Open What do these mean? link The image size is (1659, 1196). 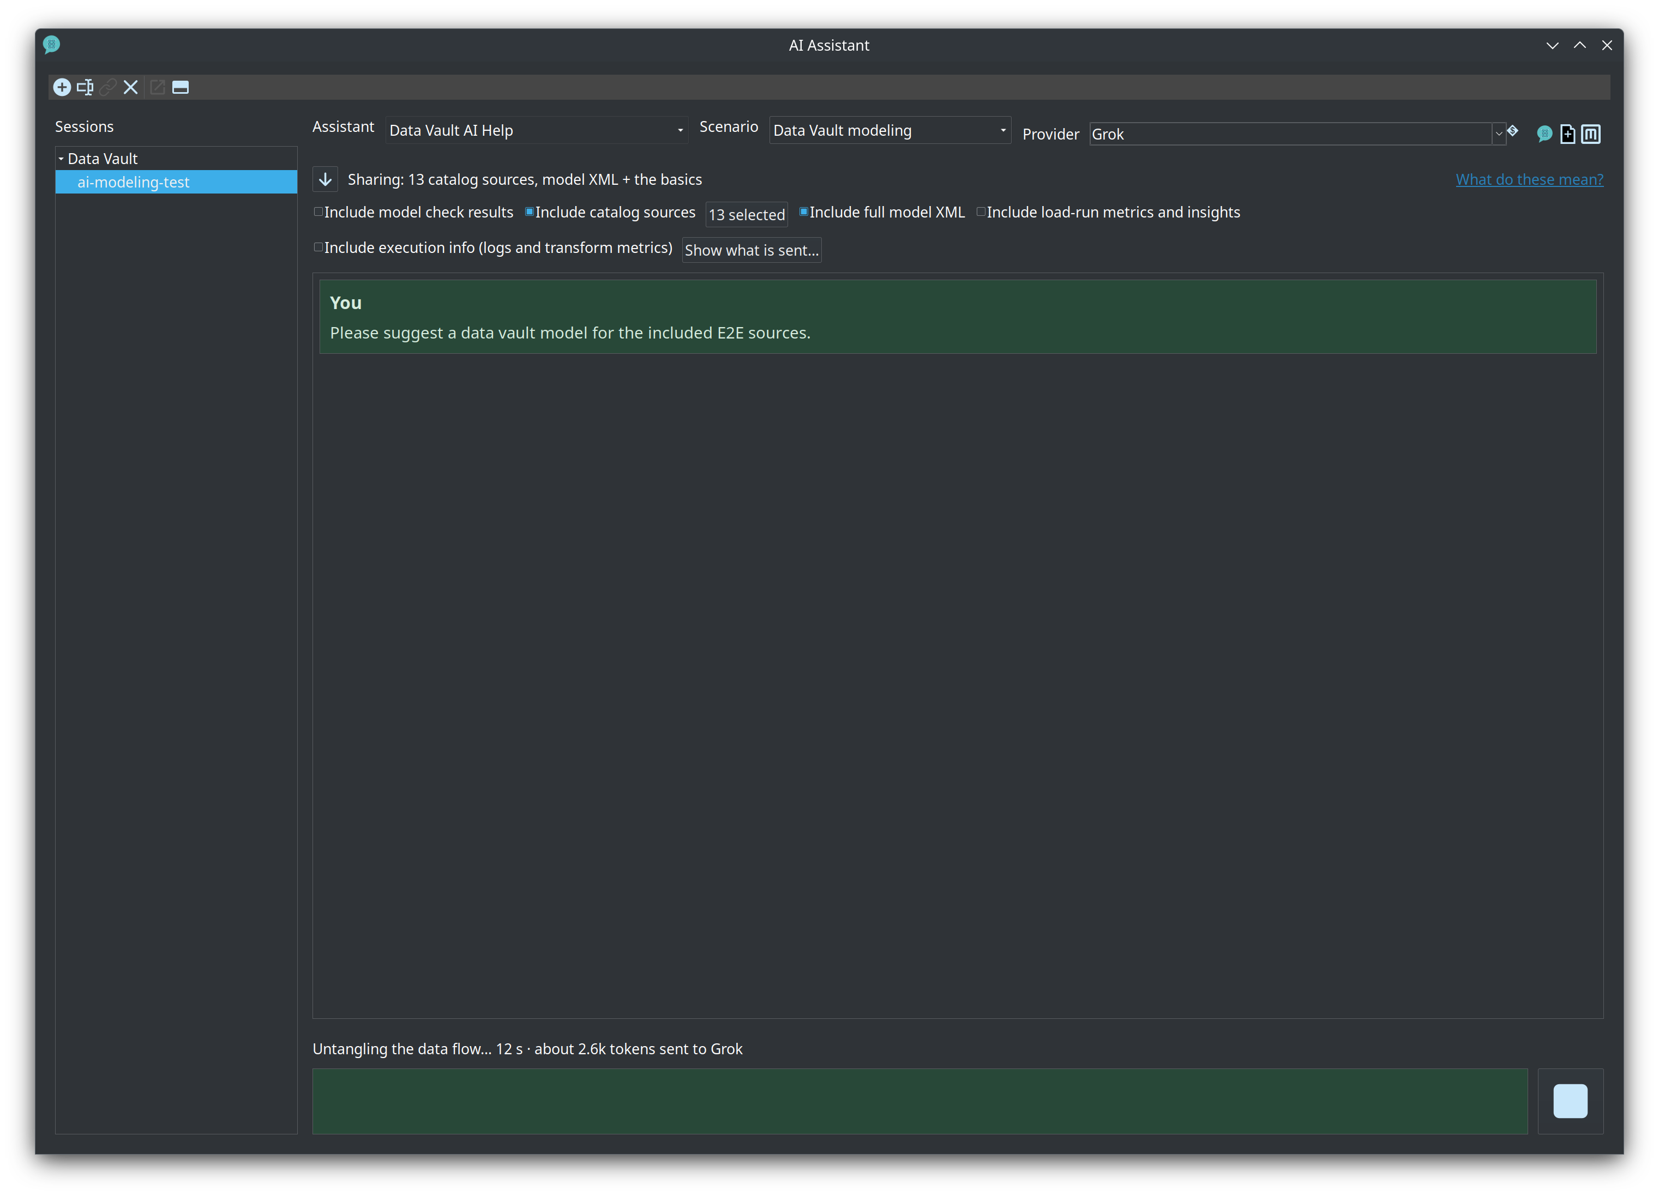1530,179
